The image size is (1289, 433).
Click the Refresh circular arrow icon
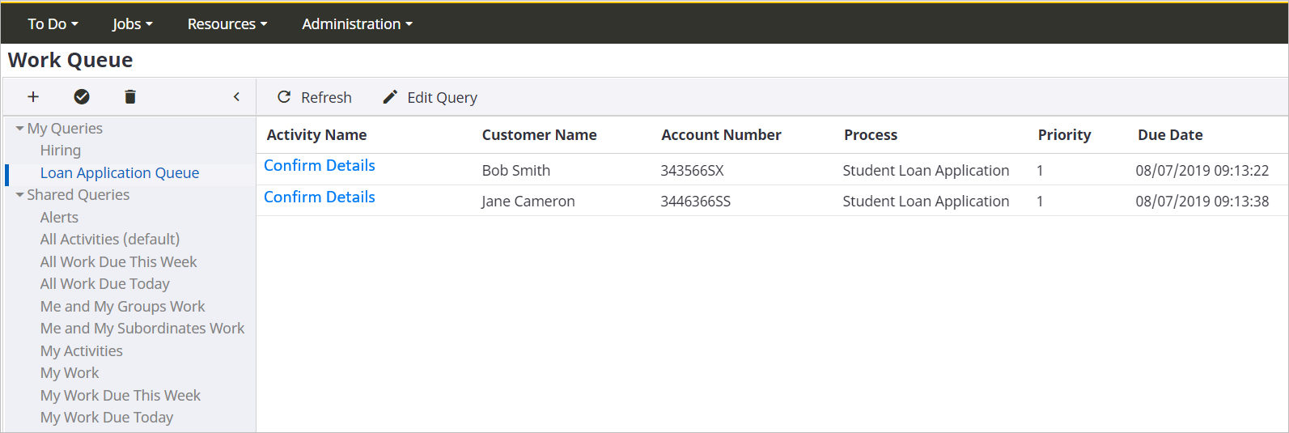click(x=284, y=97)
